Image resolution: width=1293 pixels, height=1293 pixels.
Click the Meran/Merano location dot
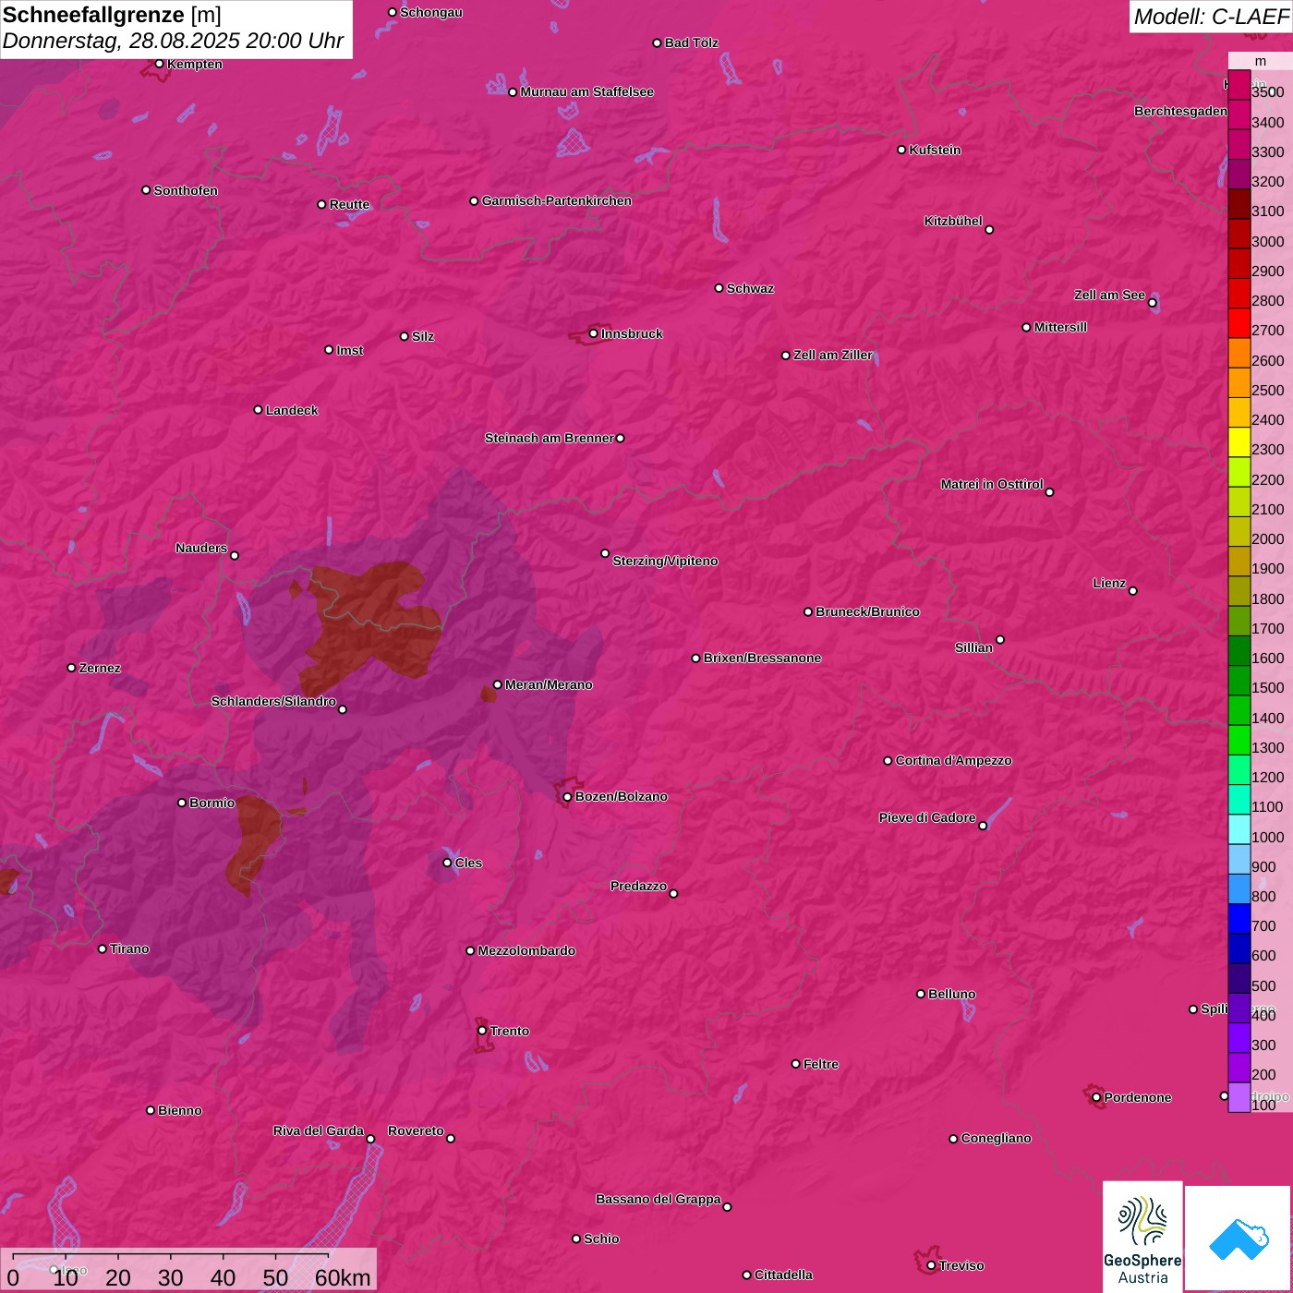click(x=497, y=684)
